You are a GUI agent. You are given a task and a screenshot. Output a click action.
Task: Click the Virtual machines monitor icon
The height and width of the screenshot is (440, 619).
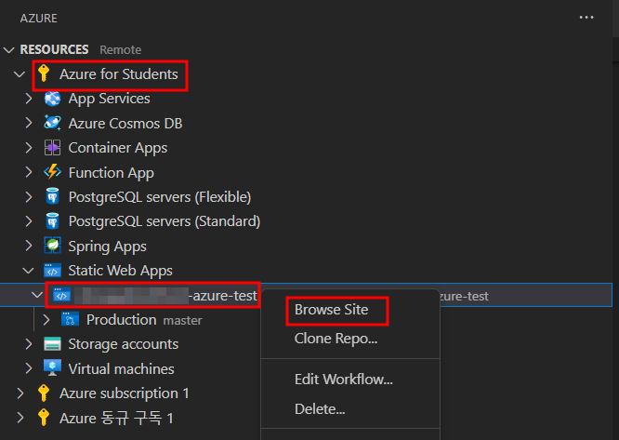point(52,369)
